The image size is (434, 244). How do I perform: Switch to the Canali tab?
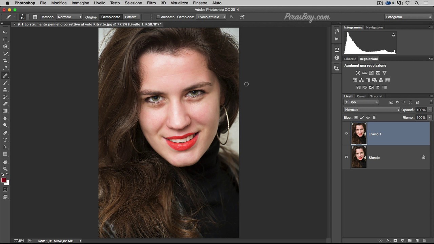click(361, 96)
